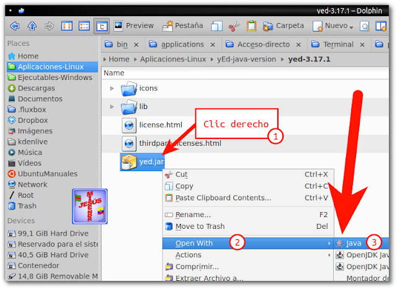The width and height of the screenshot is (397, 289).
Task: Click the Música icon in Places
Action: [12, 153]
